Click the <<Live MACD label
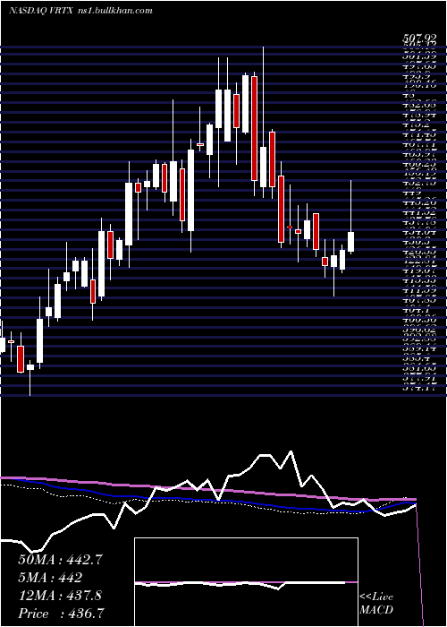The image size is (447, 627). (376, 604)
